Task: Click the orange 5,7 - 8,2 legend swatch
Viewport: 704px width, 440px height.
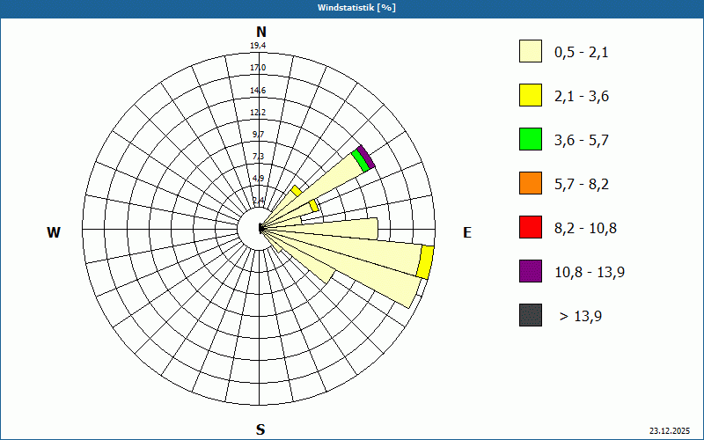Action: pyautogui.click(x=531, y=183)
